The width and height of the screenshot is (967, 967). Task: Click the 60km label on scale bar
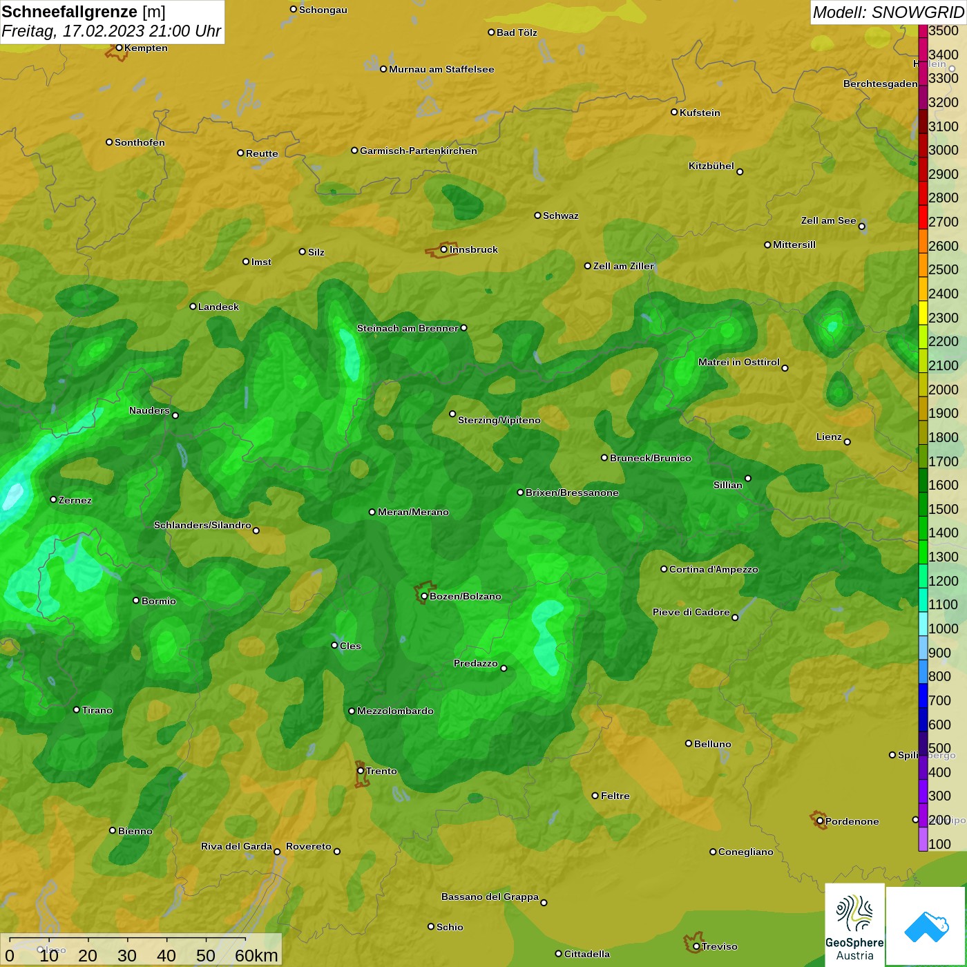(256, 955)
